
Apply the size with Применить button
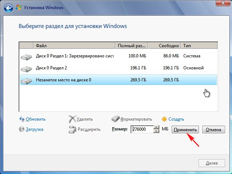pyautogui.click(x=185, y=130)
